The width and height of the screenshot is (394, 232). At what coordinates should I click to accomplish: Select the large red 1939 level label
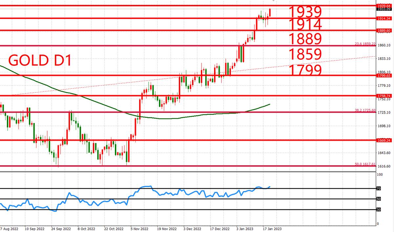304,12
